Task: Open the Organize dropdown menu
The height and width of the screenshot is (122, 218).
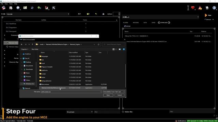Action: click(25, 49)
